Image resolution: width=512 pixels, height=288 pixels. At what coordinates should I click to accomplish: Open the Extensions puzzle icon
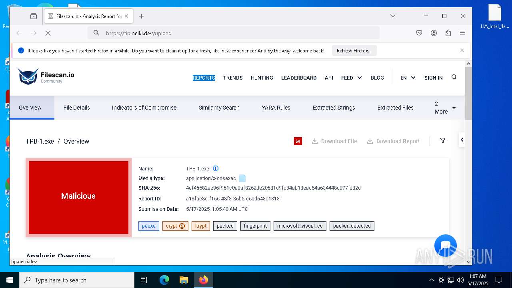(x=448, y=33)
